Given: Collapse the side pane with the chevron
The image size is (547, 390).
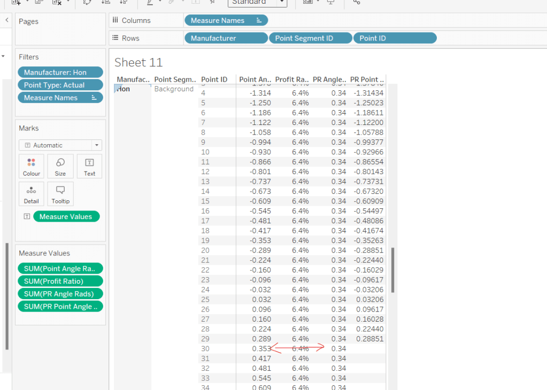Looking at the screenshot, I should coord(7,20).
